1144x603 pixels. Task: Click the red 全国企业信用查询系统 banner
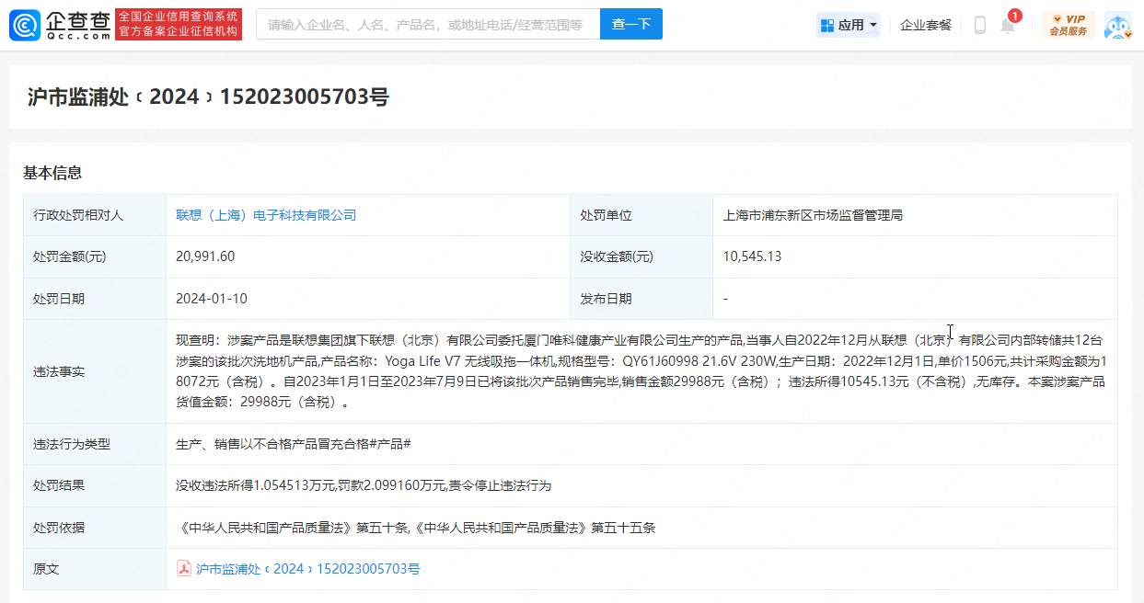tap(179, 25)
